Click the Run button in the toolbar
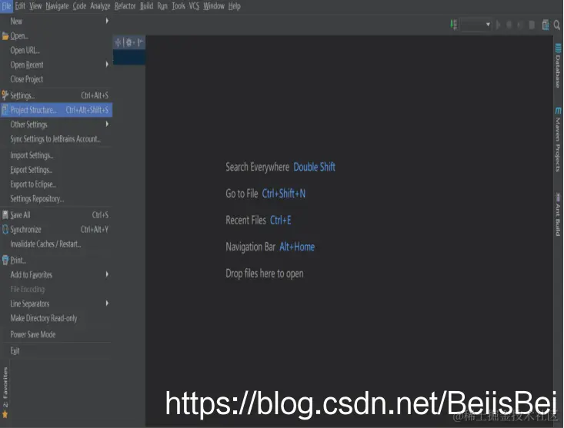564x428 pixels. click(498, 25)
